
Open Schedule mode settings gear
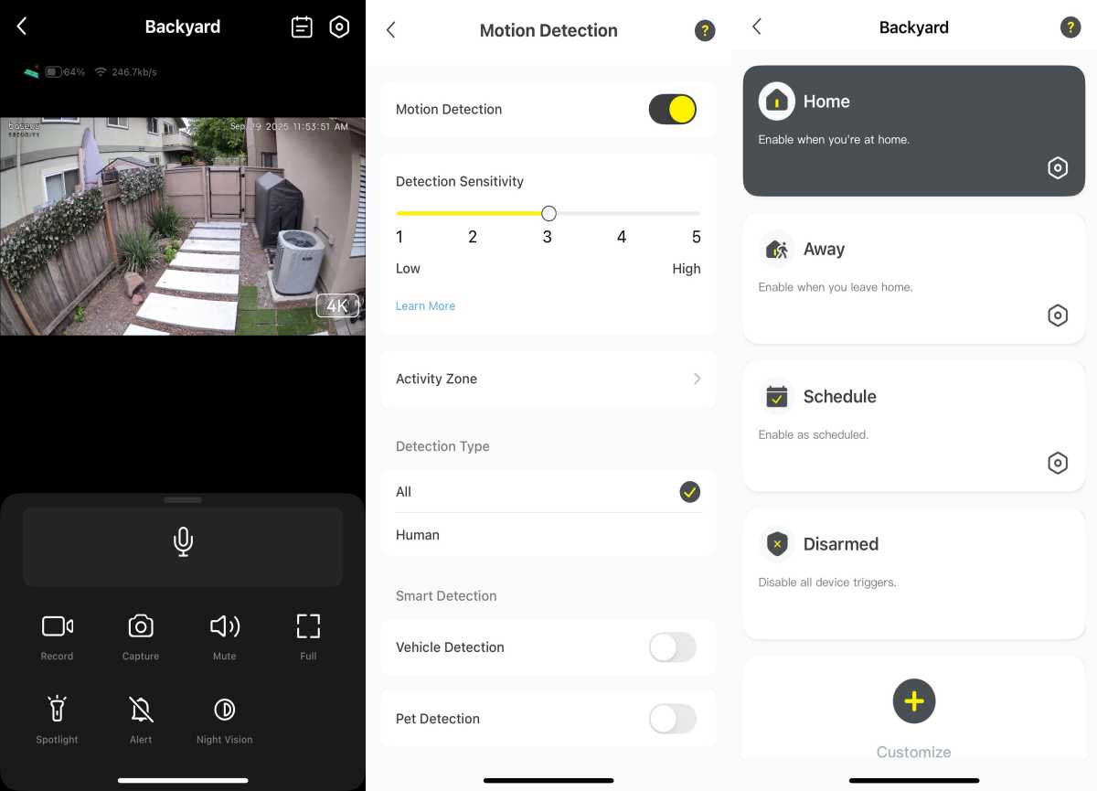pos(1057,463)
